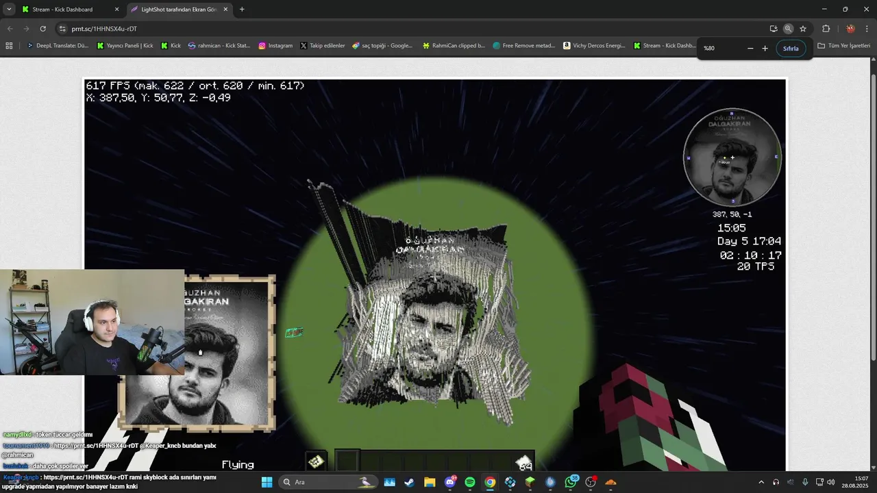Image resolution: width=877 pixels, height=493 pixels.
Task: Open Discord from the taskbar
Action: [x=450, y=482]
